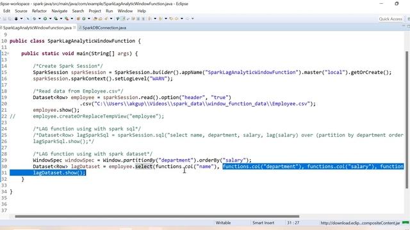Switch to SparkDBConnection.java tab
410x230 pixels.
point(102,27)
